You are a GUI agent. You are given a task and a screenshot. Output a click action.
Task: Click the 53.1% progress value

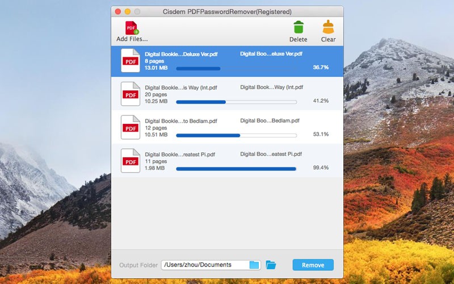point(321,134)
